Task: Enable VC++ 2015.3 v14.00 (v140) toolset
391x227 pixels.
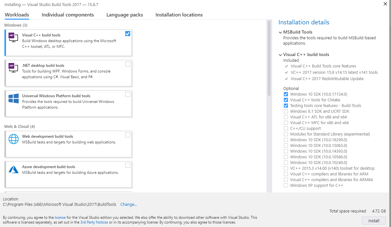Action: [286, 168]
